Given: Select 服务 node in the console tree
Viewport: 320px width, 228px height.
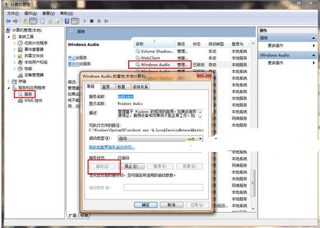Looking at the screenshot, I should (28, 94).
